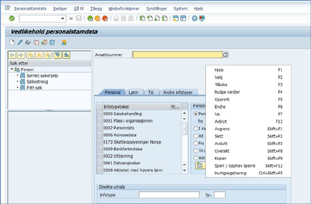Select the I dag radio button
Screen dimensions: 311x204
coord(196,128)
